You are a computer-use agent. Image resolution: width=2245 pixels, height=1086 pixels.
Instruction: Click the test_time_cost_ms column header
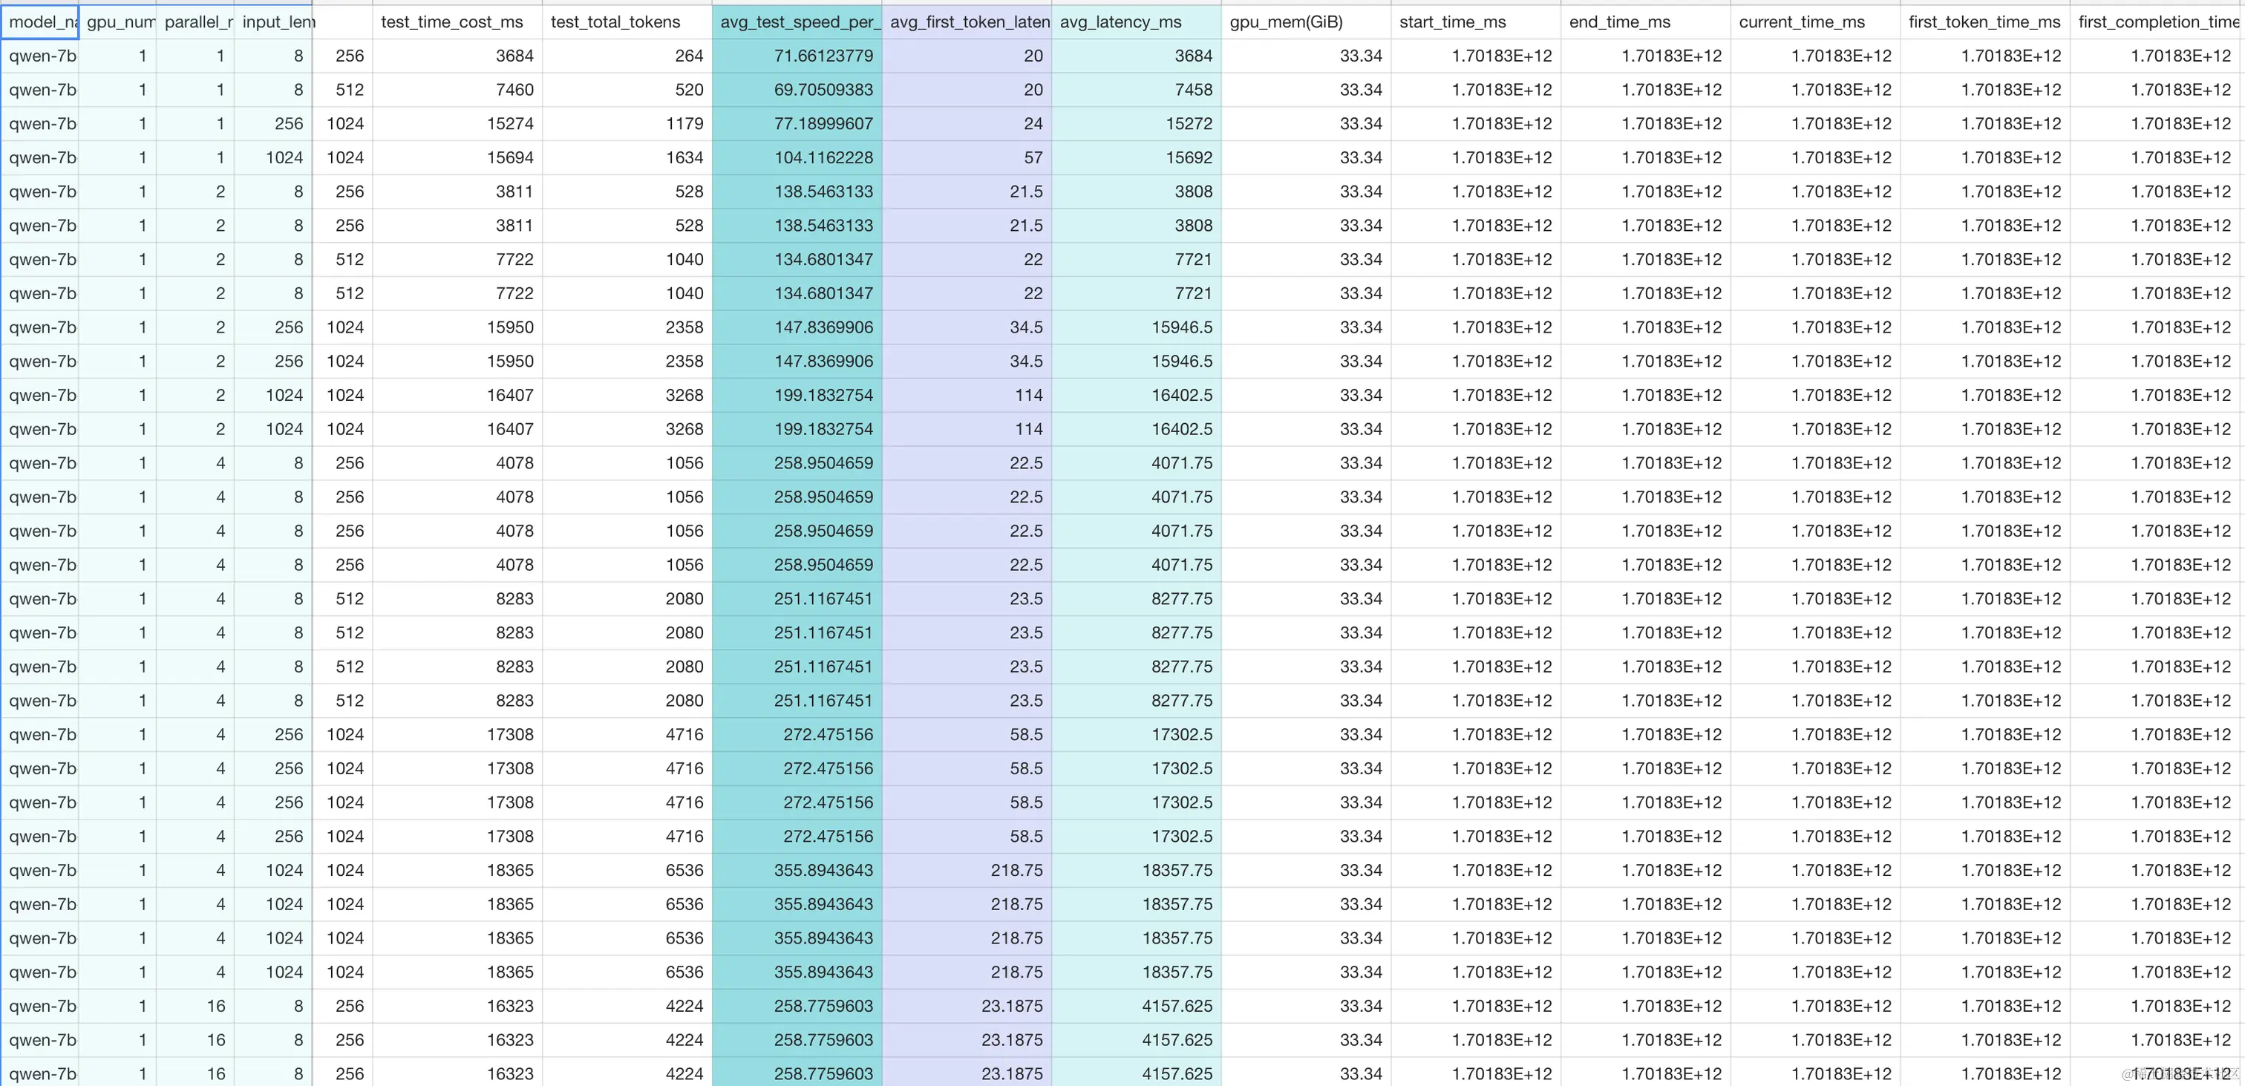click(453, 22)
